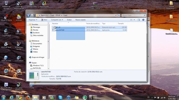Image resolution: width=179 pixels, height=100 pixels.
Task: Click the Abrir toolbar button
Action: click(x=44, y=20)
